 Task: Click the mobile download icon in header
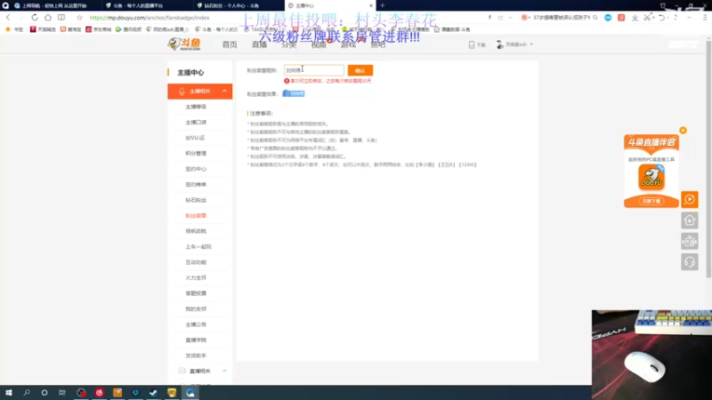(472, 44)
